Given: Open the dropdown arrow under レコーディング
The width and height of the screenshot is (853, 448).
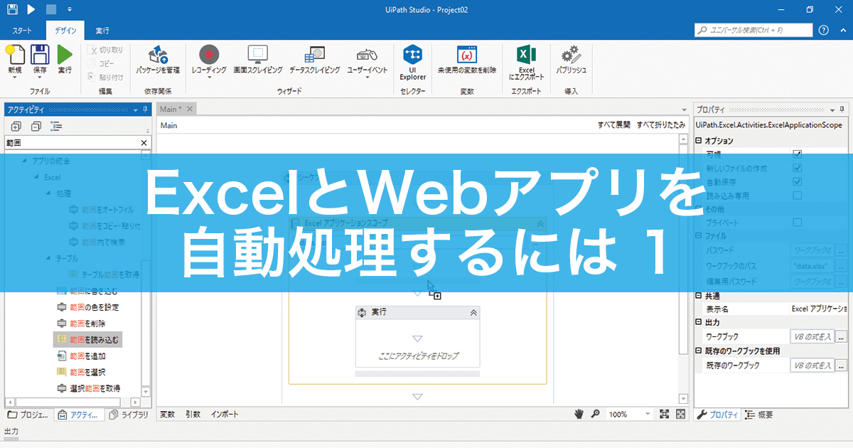Looking at the screenshot, I should [x=209, y=77].
